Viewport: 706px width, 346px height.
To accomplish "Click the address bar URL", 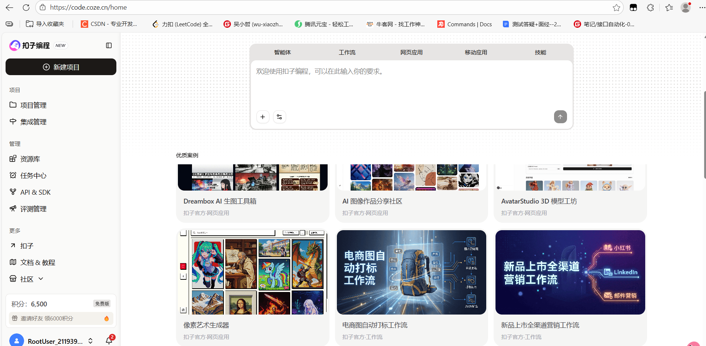I will click(88, 7).
